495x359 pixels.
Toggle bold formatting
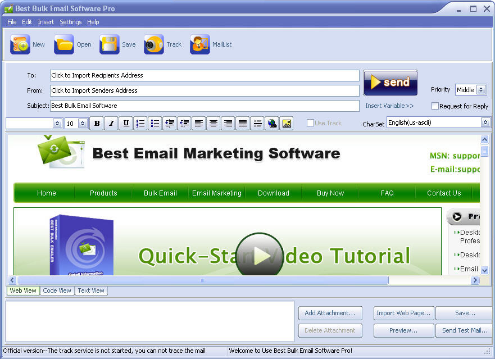97,123
